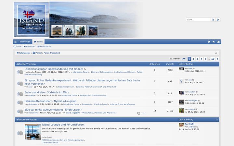Click the jump-to-page arrow icon
Image resolution: width=234 pixels, height=146 pixels.
point(184,59)
